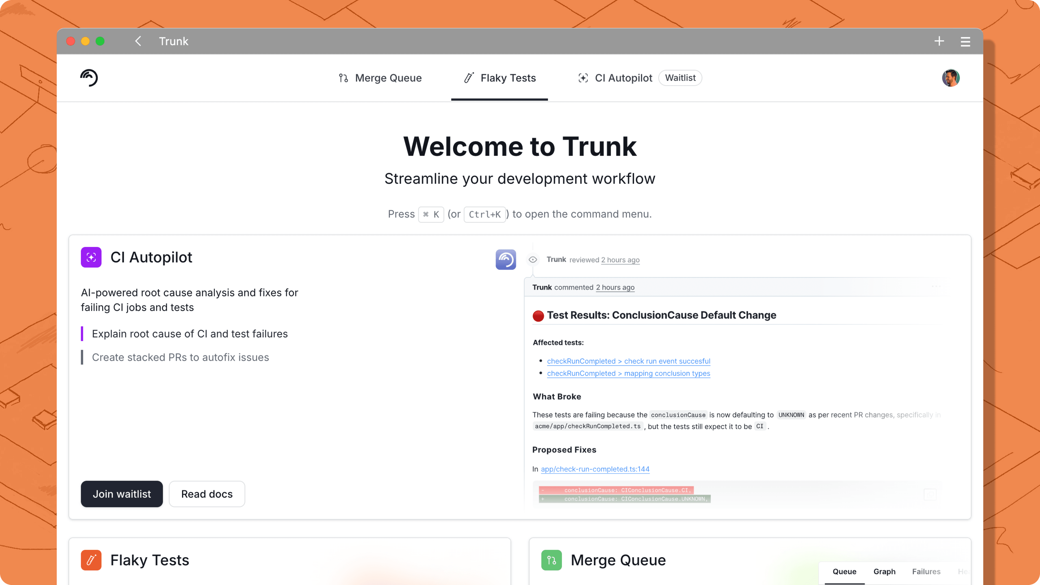Image resolution: width=1040 pixels, height=585 pixels.
Task: Click the blue Trunk bot avatar icon
Action: pos(505,259)
